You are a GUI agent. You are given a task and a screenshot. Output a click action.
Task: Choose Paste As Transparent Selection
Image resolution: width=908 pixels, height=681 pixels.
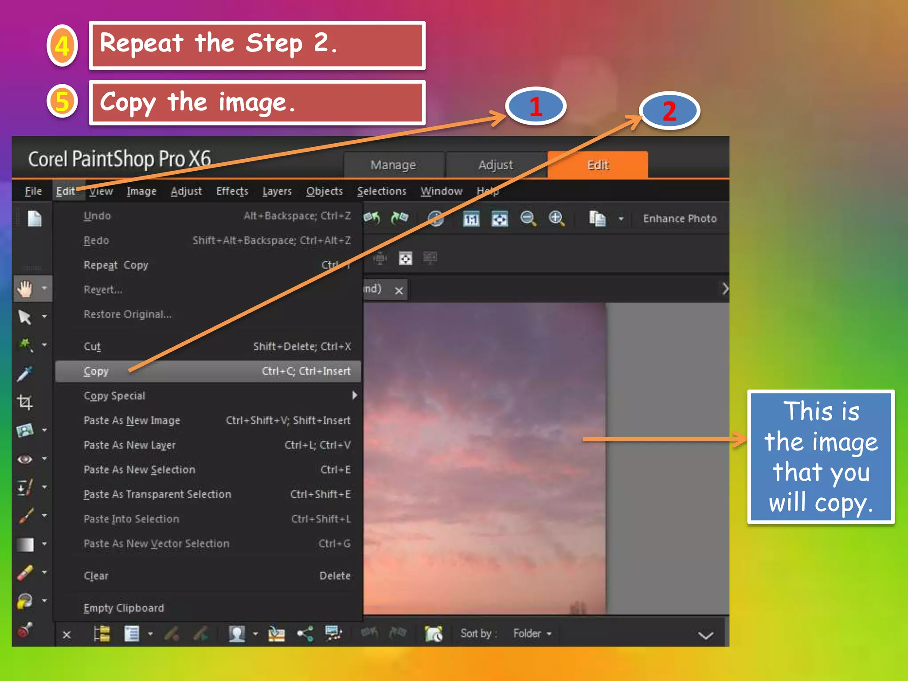pos(208,494)
